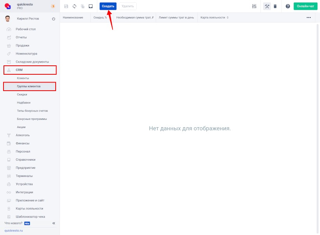Collapse sidebar with double chevron
The image size is (320, 235).
pyautogui.click(x=54, y=223)
